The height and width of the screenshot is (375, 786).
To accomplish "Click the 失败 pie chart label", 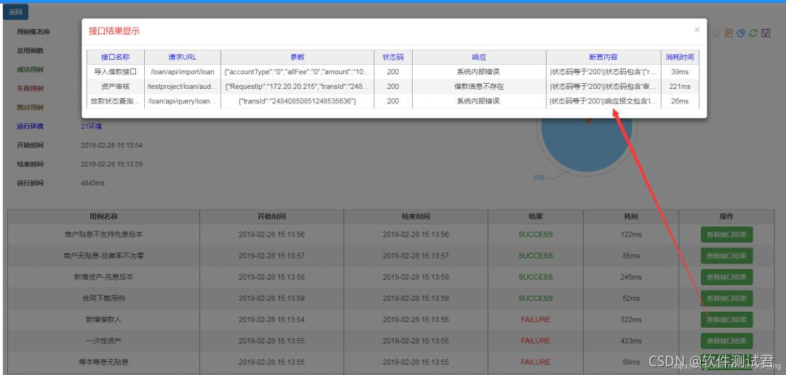I will click(x=539, y=178).
